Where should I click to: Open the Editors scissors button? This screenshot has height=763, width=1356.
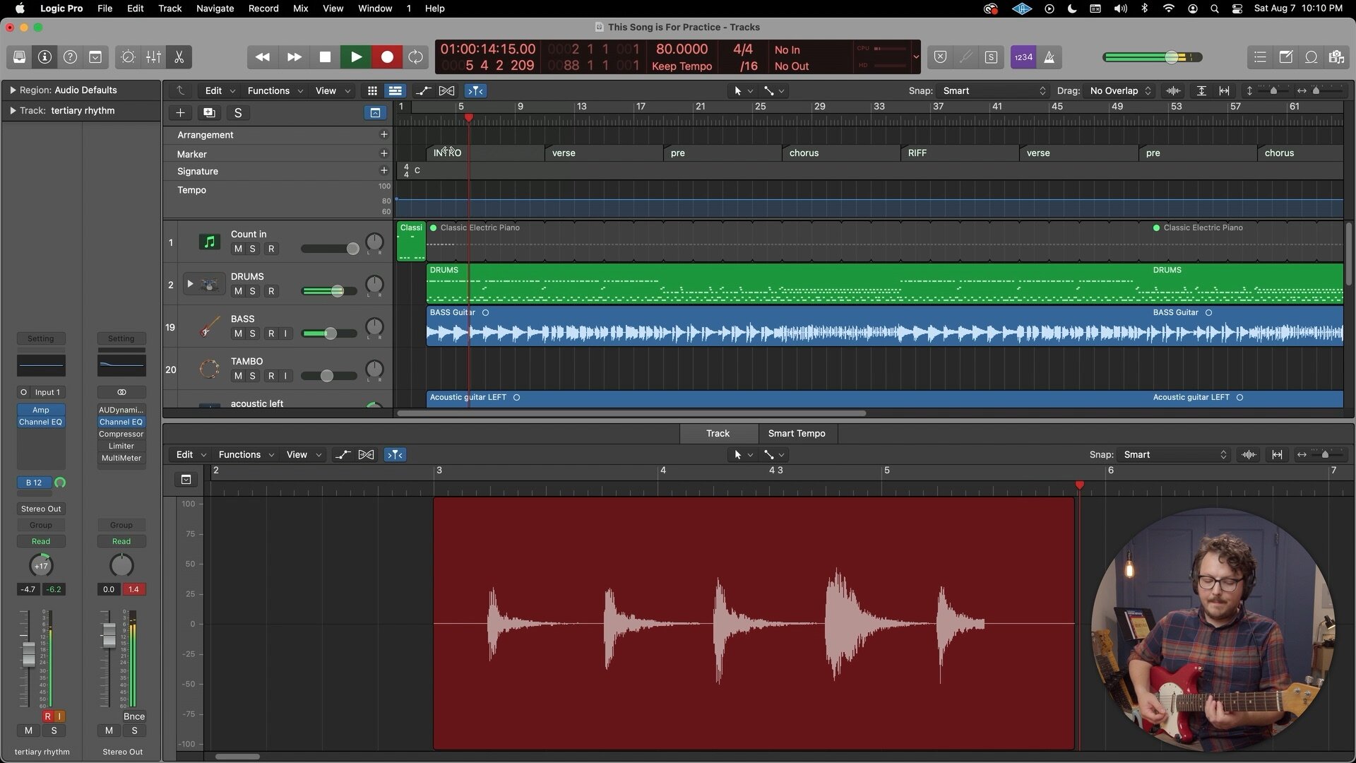tap(179, 57)
